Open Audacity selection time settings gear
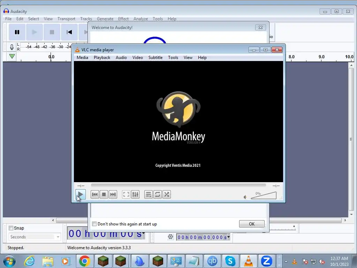This screenshot has height=268, width=357. [x=170, y=237]
